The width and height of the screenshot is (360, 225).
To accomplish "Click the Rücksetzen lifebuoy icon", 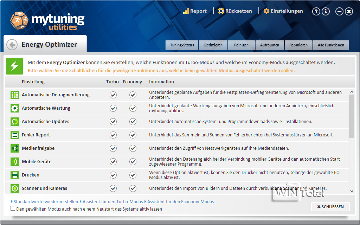I will [x=221, y=11].
